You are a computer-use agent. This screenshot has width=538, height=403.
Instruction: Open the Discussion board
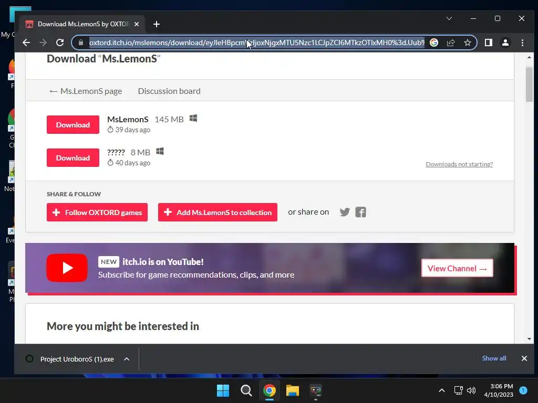coord(169,91)
